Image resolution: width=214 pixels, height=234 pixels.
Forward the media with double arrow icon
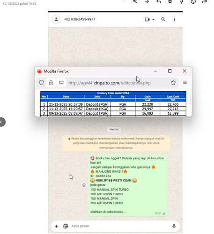tap(205, 1)
